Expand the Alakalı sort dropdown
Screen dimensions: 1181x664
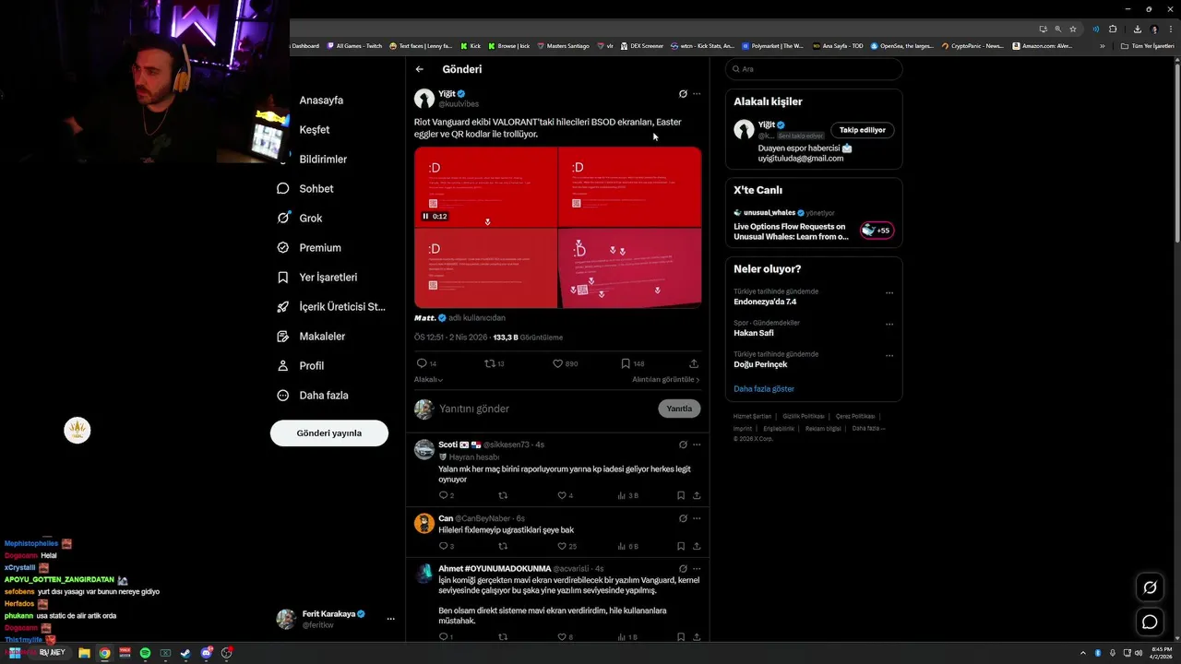[429, 379]
